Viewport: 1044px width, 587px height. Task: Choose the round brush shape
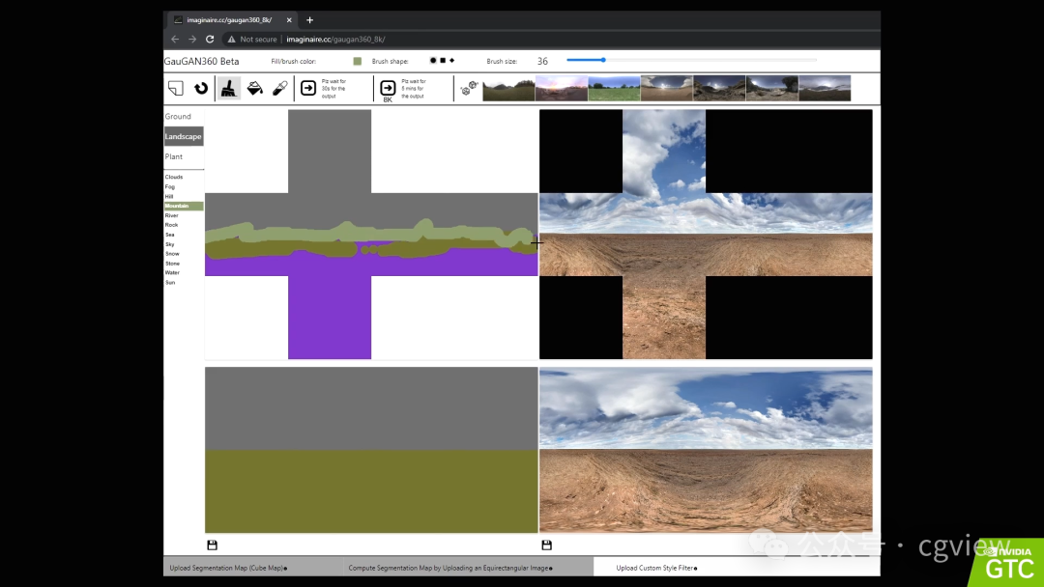433,61
